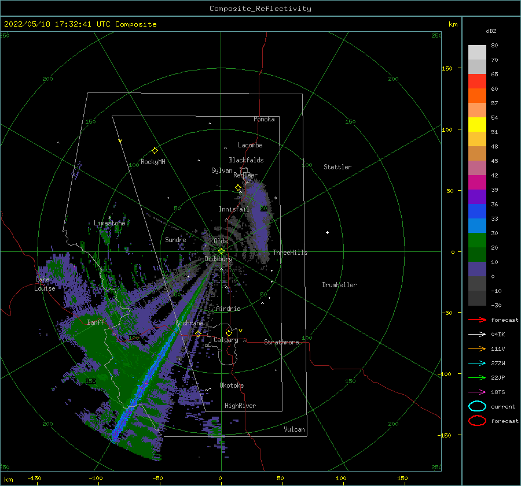
Task: Pick the red 60-65 dBZ swatch
Action: coord(477,81)
